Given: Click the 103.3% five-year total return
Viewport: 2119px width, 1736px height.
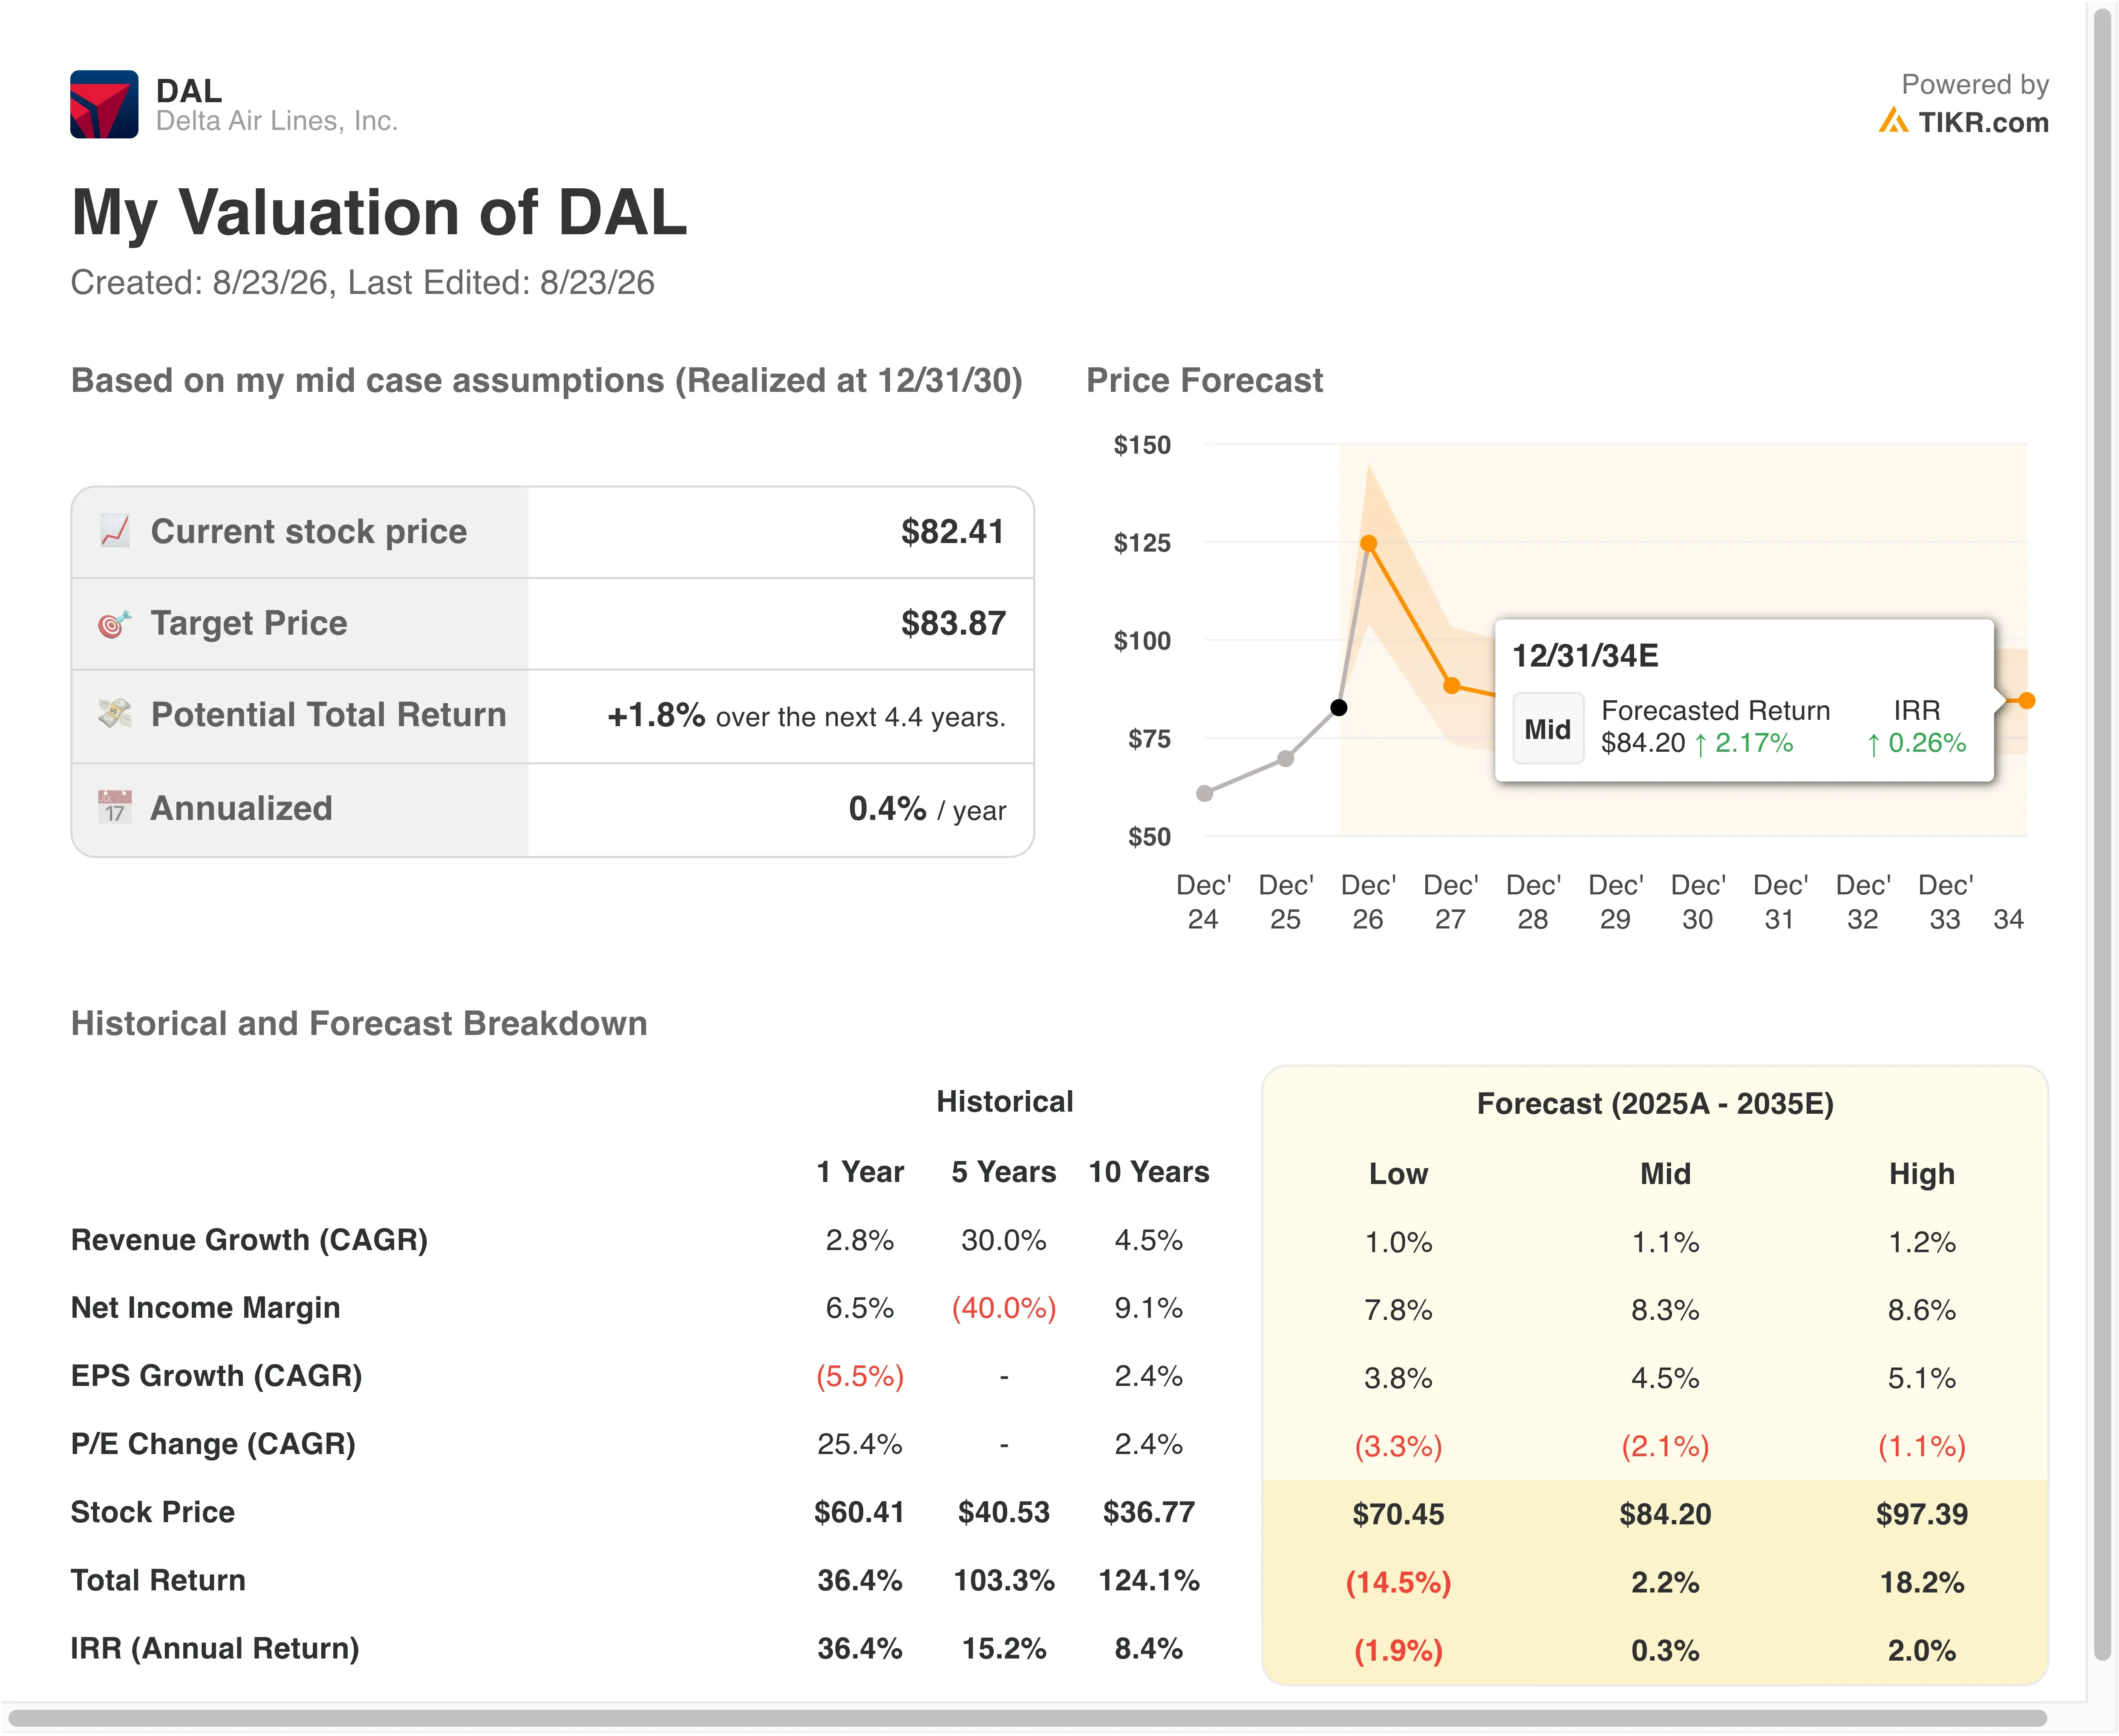Looking at the screenshot, I should [x=1003, y=1580].
